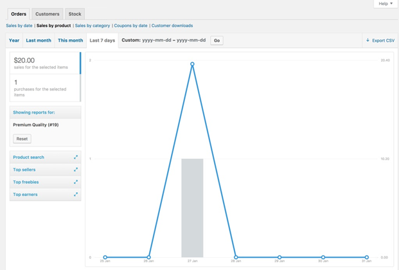399x270 pixels.
Task: Click the Reset button
Action: tap(22, 139)
